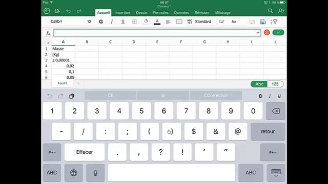Tap the format as table icon
Screen dimensions: 328x184
pos(263,21)
